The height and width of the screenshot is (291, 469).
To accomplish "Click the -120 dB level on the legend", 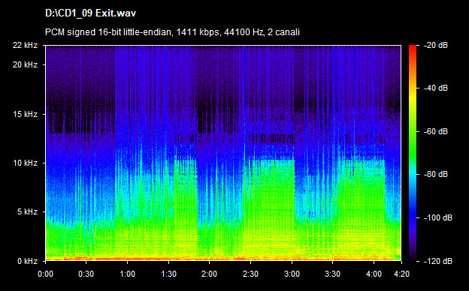I will tap(438, 261).
